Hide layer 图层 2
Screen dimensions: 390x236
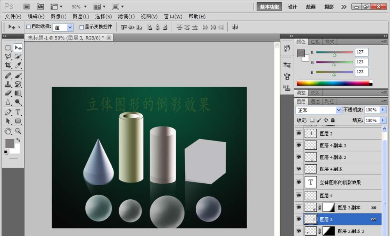tap(299, 133)
